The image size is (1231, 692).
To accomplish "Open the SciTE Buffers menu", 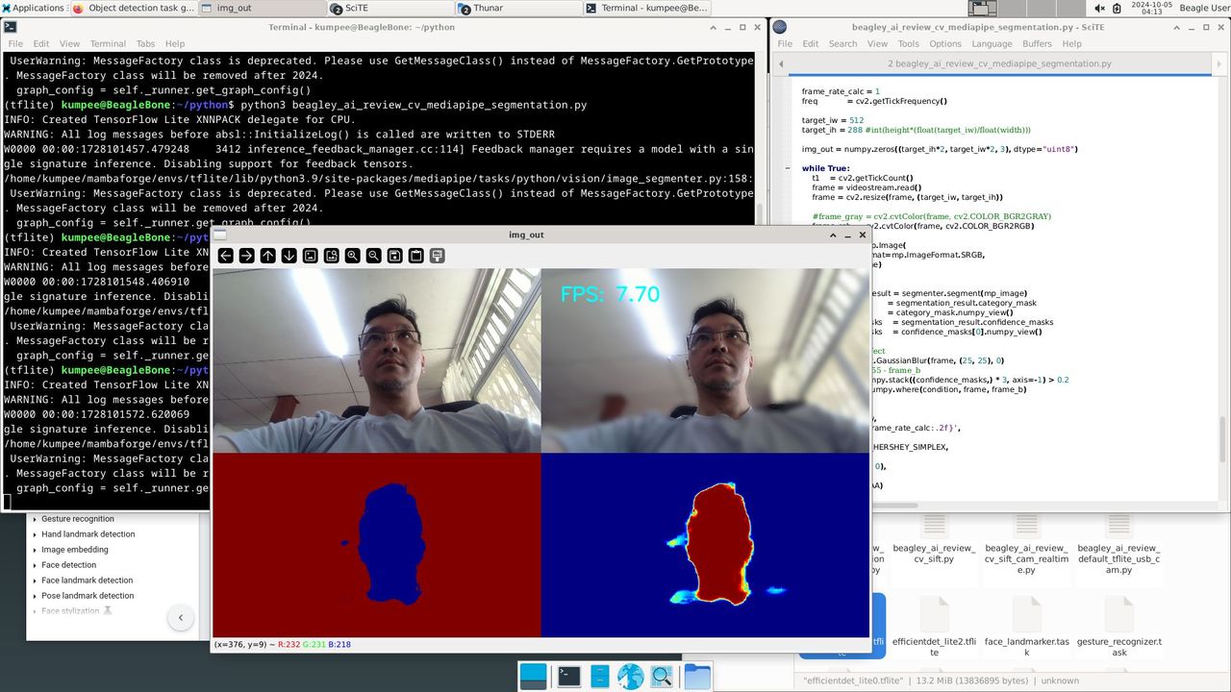I will click(1037, 43).
